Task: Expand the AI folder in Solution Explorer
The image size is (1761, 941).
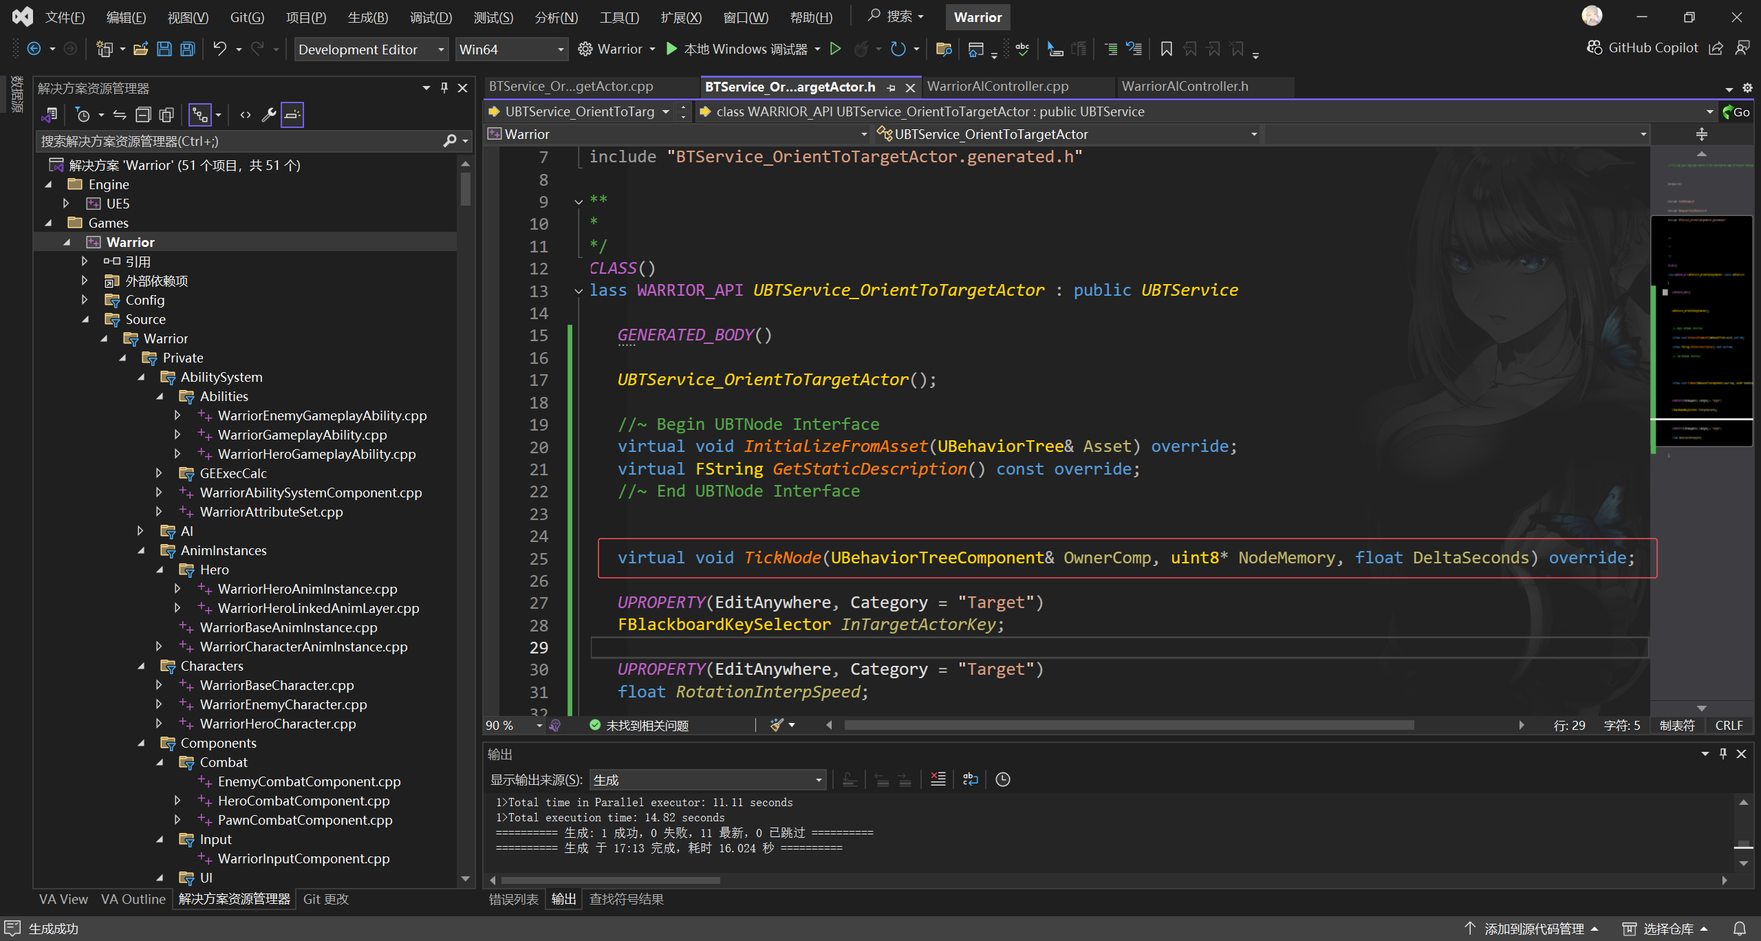Action: (x=140, y=531)
